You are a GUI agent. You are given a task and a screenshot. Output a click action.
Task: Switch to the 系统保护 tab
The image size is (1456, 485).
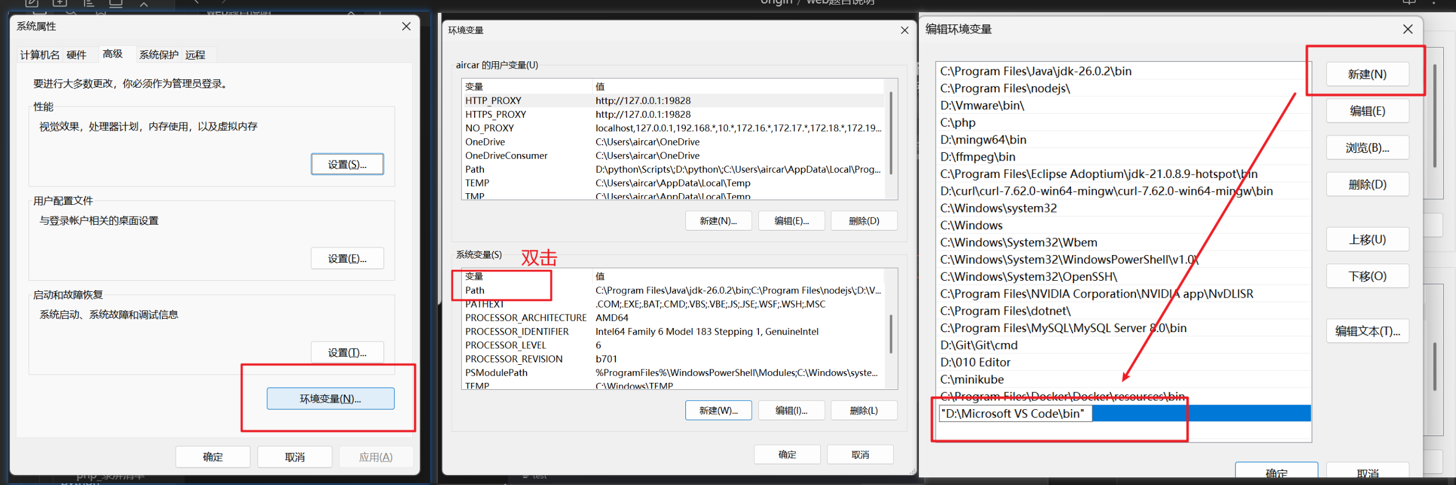(159, 55)
